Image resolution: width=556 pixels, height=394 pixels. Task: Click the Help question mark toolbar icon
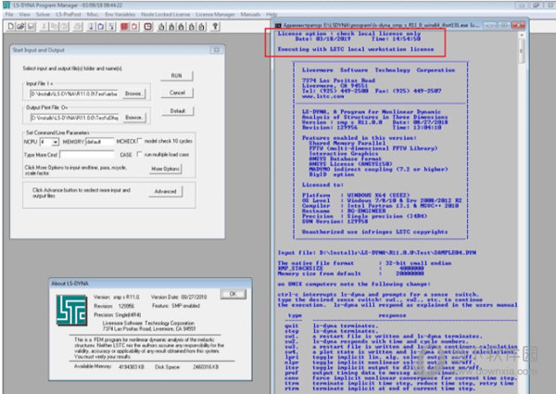(215, 27)
